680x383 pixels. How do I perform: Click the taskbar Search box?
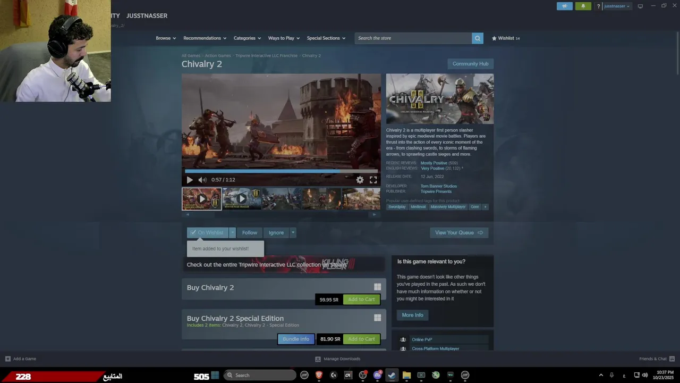260,375
